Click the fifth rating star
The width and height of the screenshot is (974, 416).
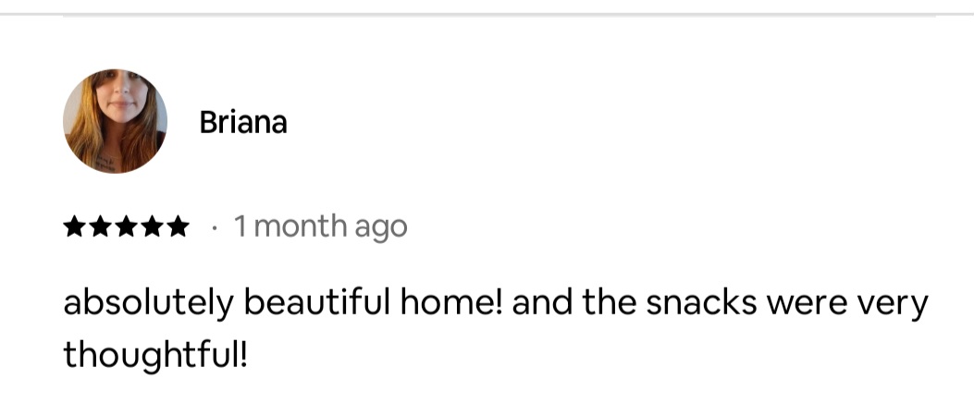click(x=177, y=226)
